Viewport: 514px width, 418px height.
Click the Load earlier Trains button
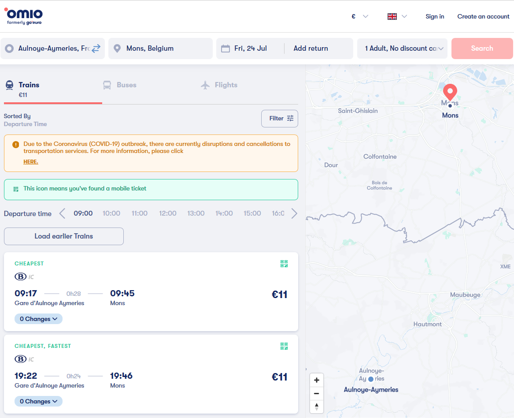[x=63, y=236]
